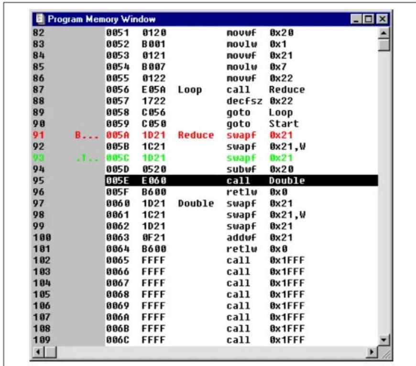Screen dimensions: 416x366
Task: Click the horizontal scrollbar right arrow
Action: (372, 352)
